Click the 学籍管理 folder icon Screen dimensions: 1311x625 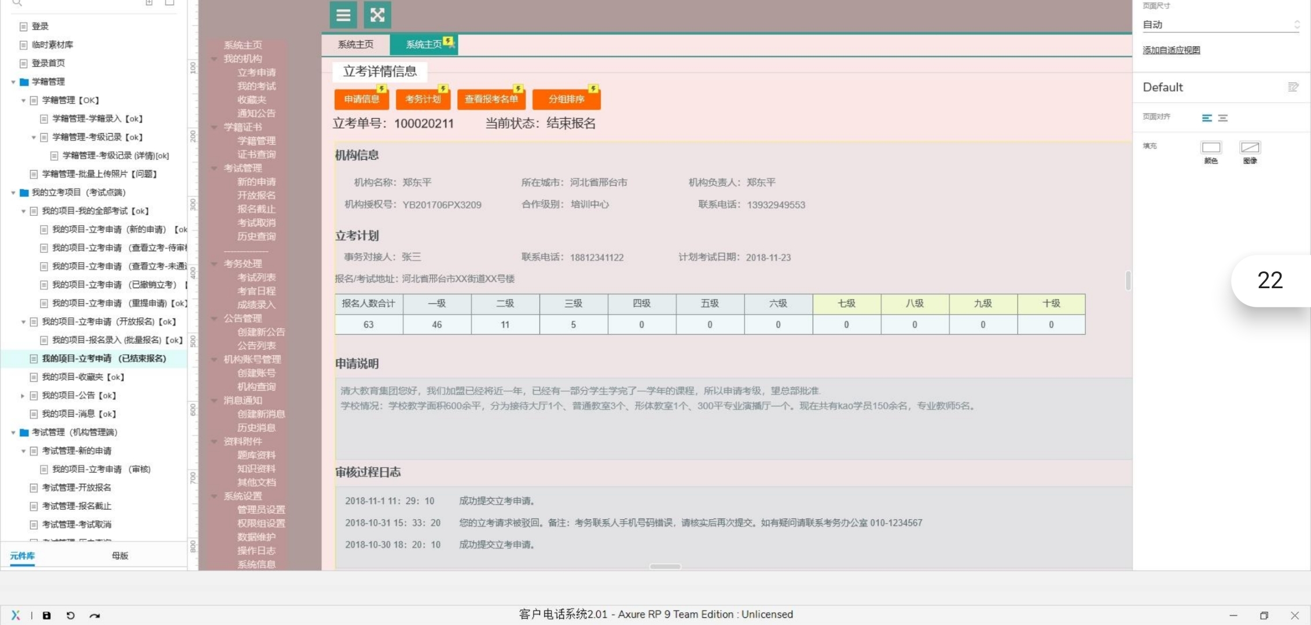(x=24, y=82)
